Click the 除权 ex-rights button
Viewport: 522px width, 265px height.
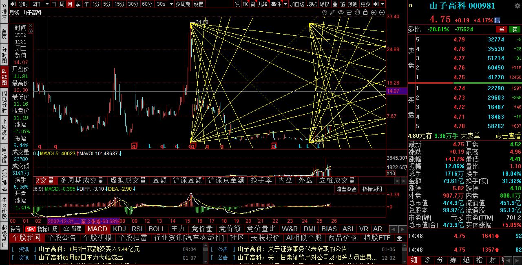324,4
